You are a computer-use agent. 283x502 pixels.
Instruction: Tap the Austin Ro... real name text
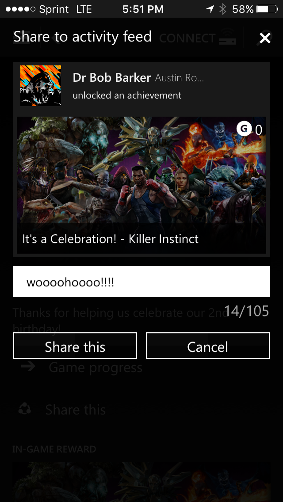click(180, 78)
